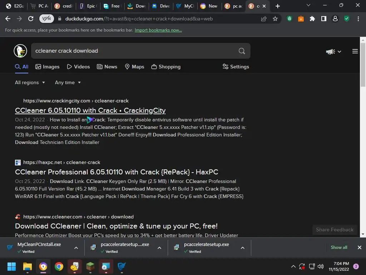Click Show all downloads
This screenshot has width=366, height=275.
point(339,247)
